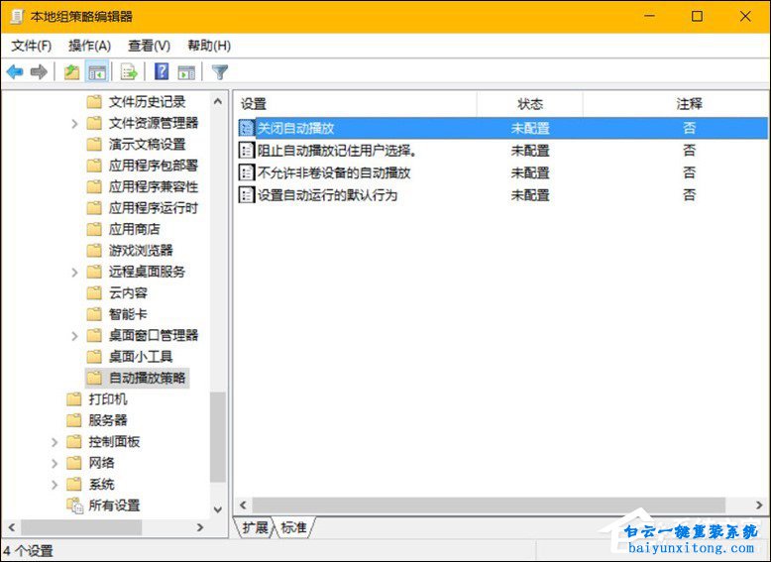The height and width of the screenshot is (562, 771).
Task: Click the policy icon beside 关闭自动播放
Action: coord(246,128)
